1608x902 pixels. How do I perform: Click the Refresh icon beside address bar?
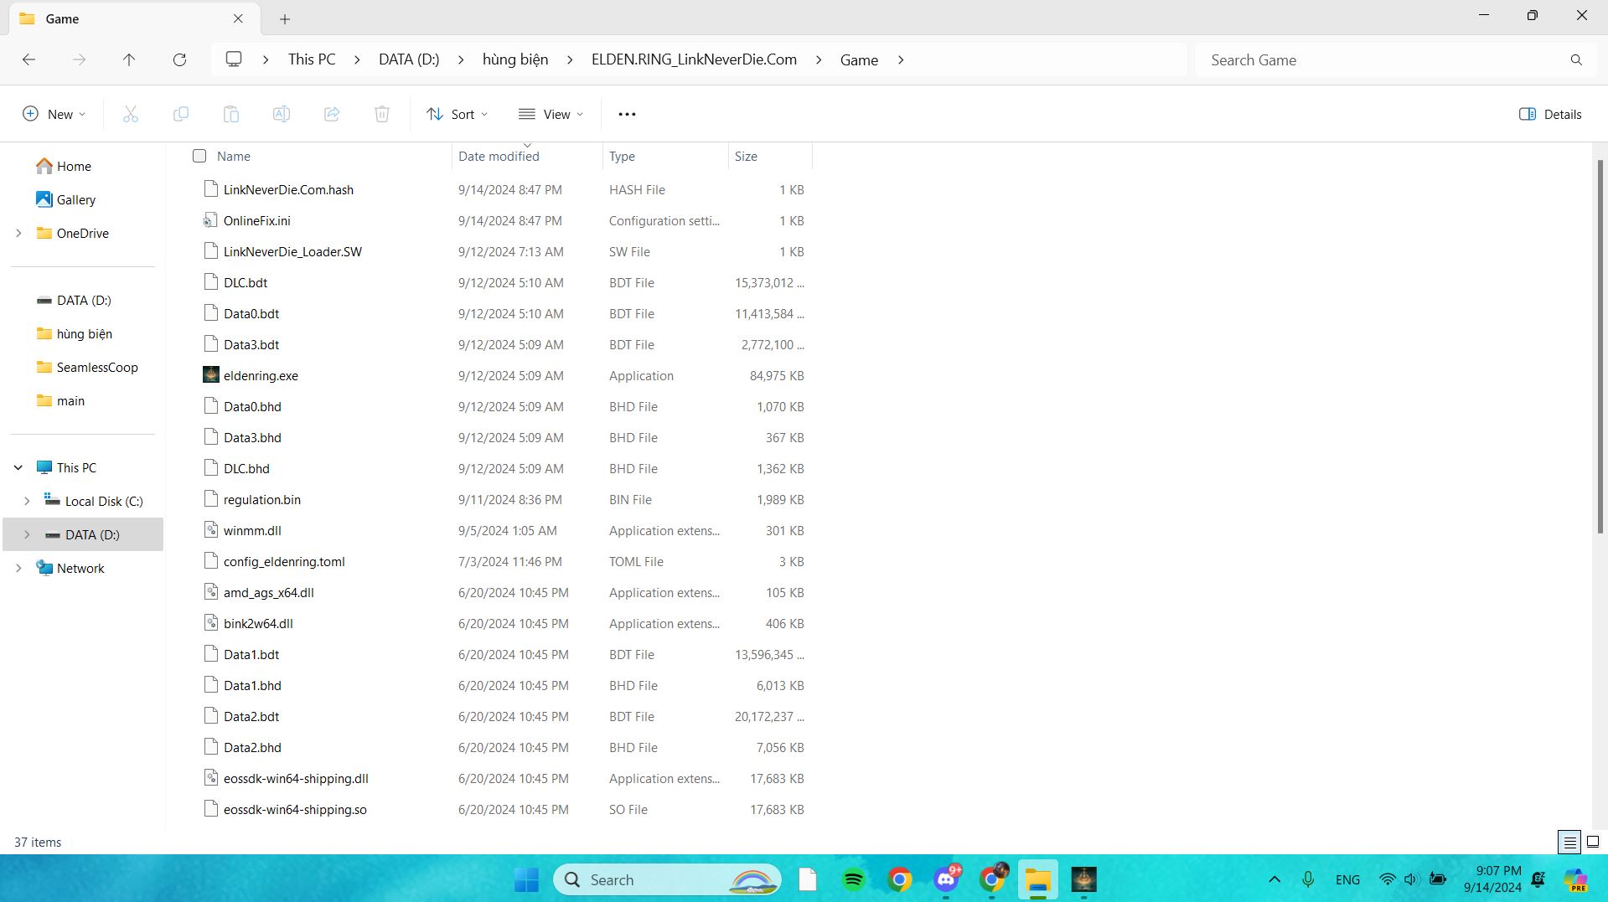point(179,59)
